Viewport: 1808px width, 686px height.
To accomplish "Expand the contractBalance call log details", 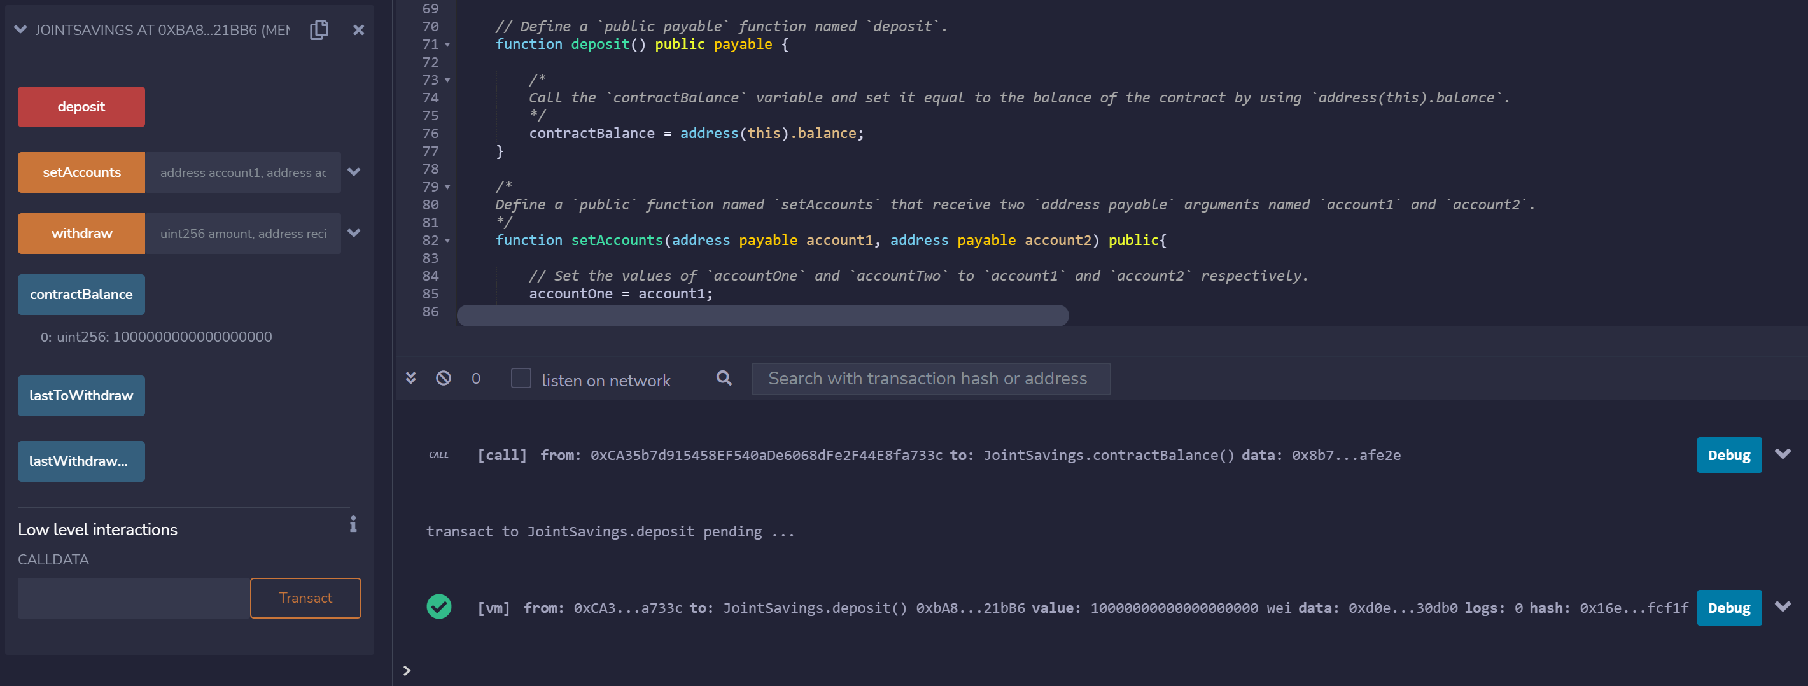I will tap(1782, 454).
